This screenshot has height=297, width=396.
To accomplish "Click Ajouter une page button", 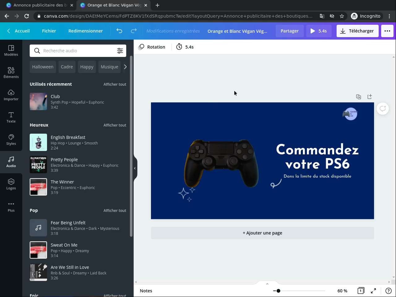I will (262, 233).
